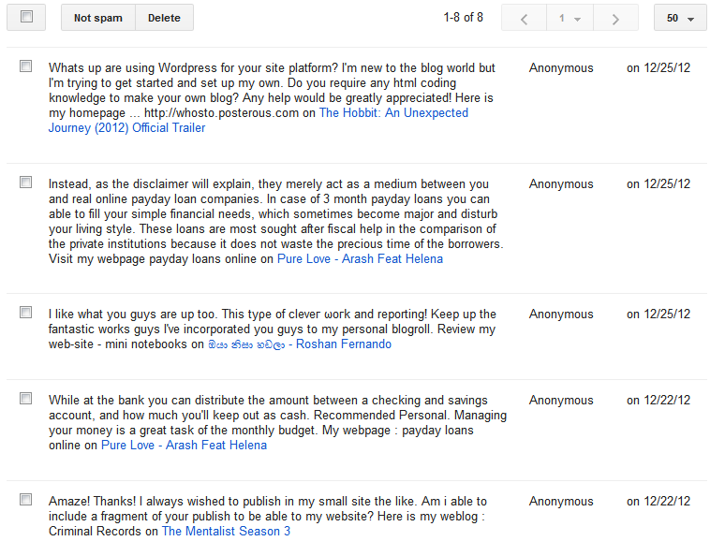The image size is (725, 556).
Task: Click the date on the bank comment
Action: [658, 401]
